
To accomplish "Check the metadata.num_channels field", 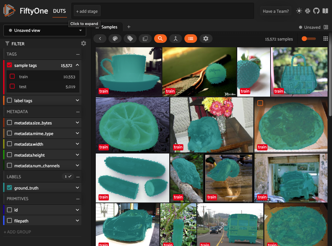I will coord(9,165).
